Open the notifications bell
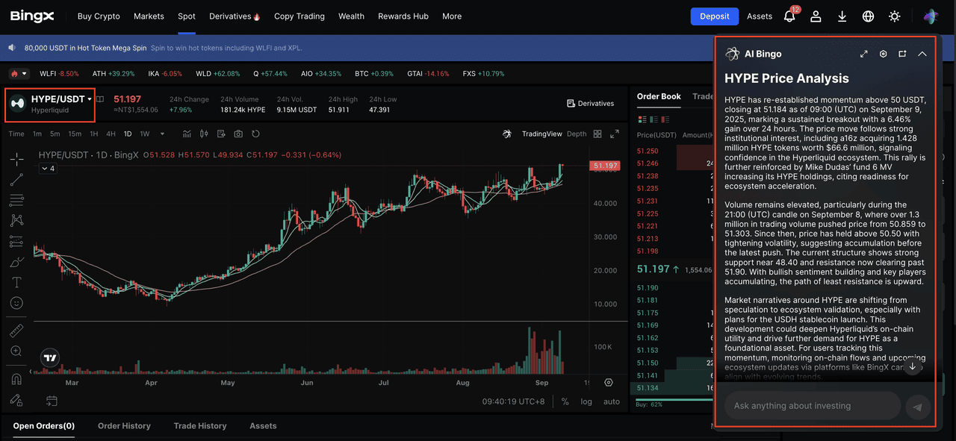The height and width of the screenshot is (441, 956). pos(789,16)
